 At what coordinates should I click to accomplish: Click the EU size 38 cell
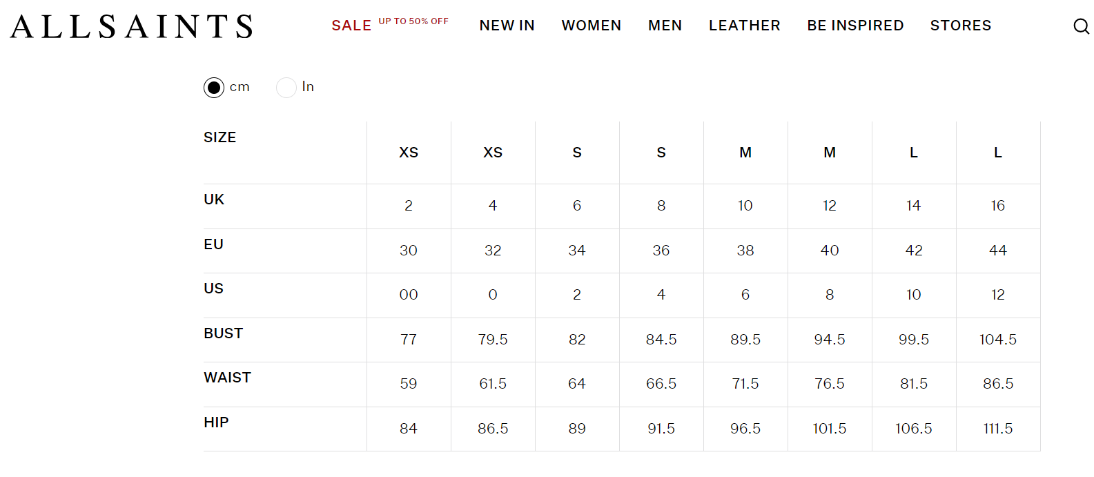pos(745,251)
